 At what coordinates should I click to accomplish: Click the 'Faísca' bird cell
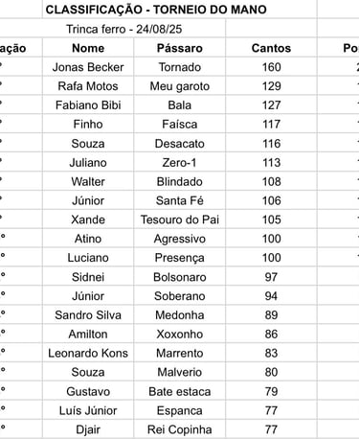180,125
